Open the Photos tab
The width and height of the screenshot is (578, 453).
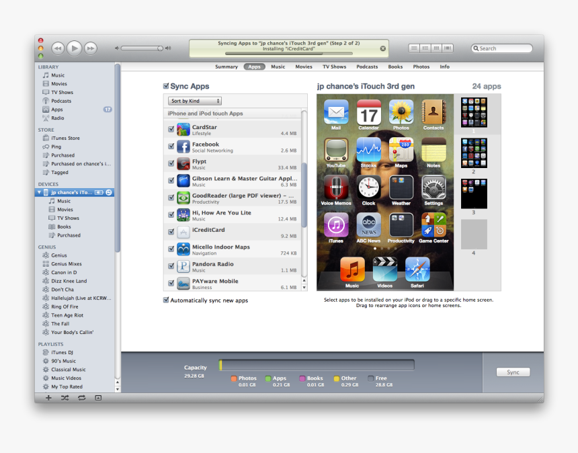[421, 67]
